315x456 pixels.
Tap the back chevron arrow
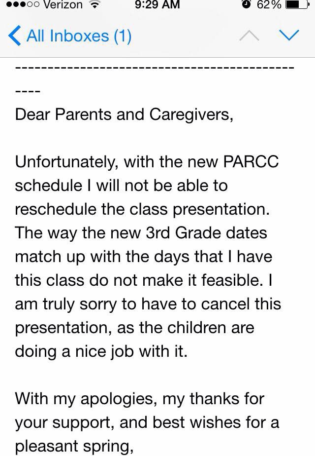[x=15, y=36]
